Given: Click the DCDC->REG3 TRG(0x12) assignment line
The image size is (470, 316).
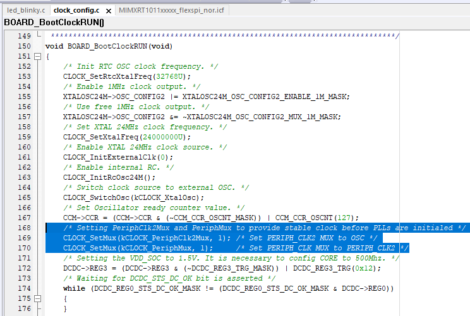Looking at the screenshot, I should 222,269.
